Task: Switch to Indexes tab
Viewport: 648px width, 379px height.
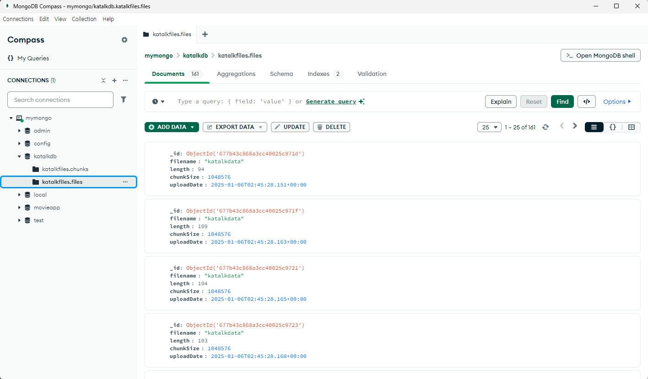Action: 325,74
